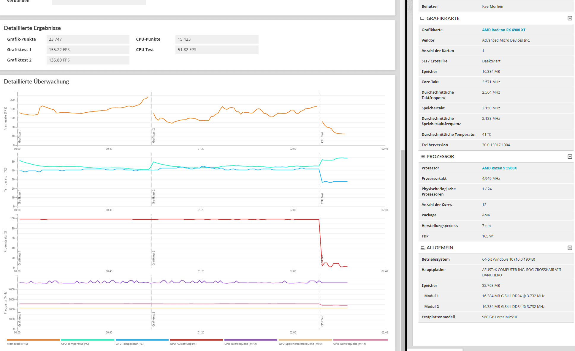Click the Prozessortakt value 4.949 MHz
The width and height of the screenshot is (575, 351).
[x=491, y=179]
